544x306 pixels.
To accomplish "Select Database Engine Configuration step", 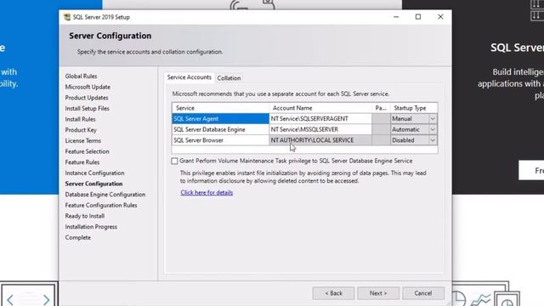I will pos(105,195).
